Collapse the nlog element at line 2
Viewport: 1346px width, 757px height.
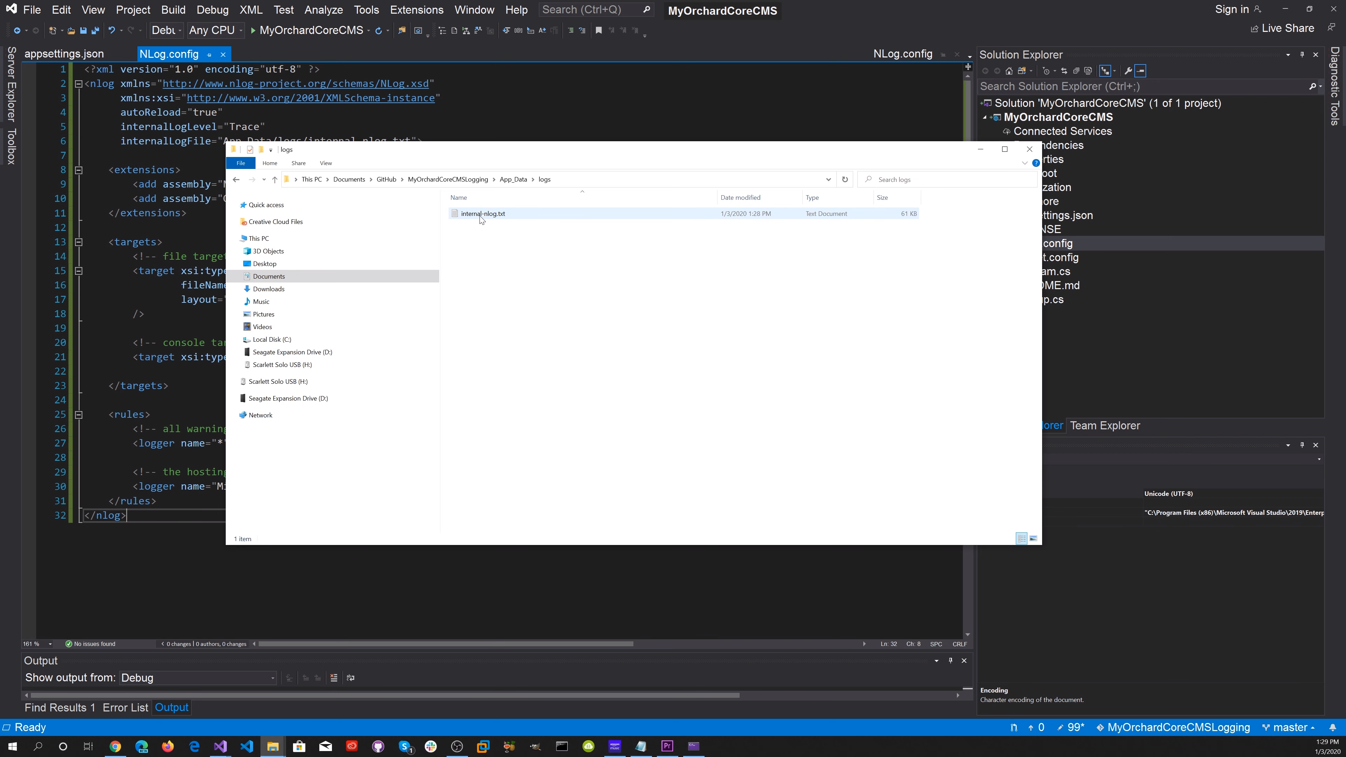79,84
